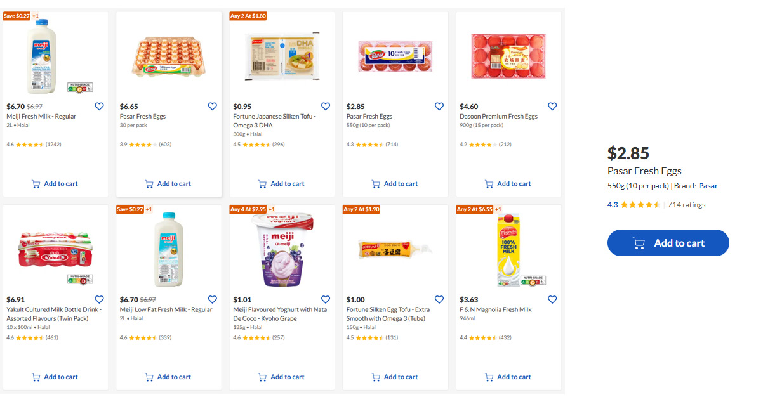763x402 pixels.
Task: Favorite Meiji Fresh Milk with heart icon
Action: click(99, 107)
